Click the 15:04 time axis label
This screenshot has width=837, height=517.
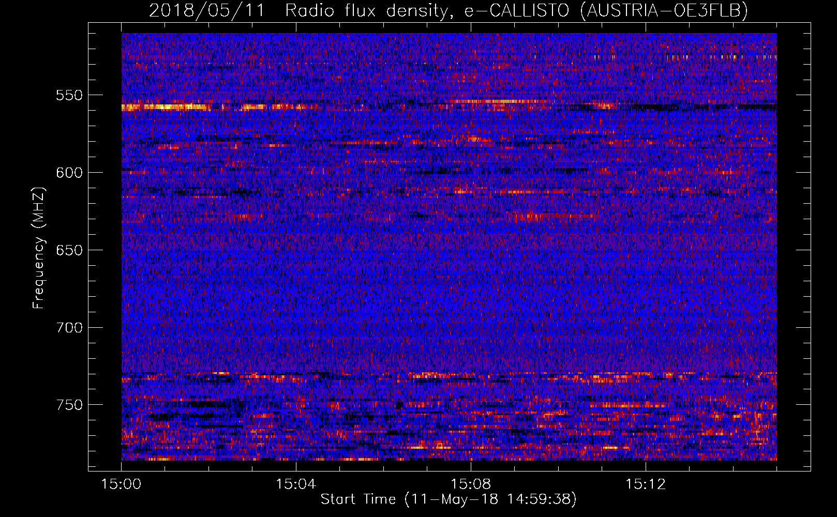[x=296, y=484]
